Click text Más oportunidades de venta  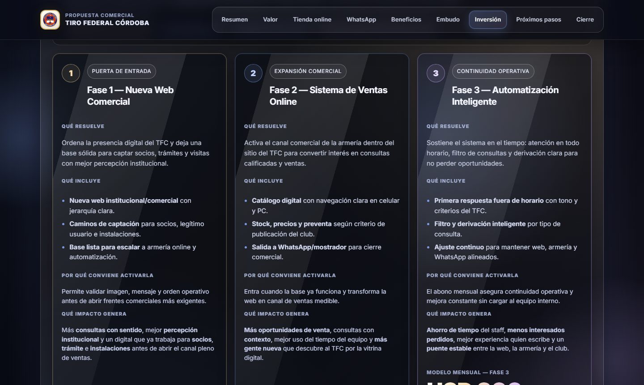pyautogui.click(x=287, y=330)
